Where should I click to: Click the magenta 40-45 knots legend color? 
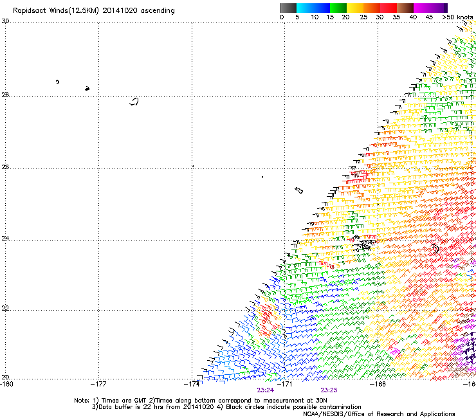[422, 8]
